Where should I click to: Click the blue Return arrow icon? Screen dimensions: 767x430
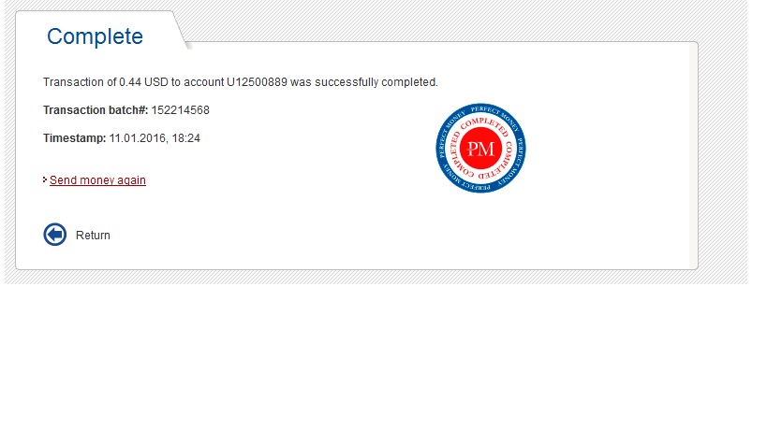[x=54, y=235]
